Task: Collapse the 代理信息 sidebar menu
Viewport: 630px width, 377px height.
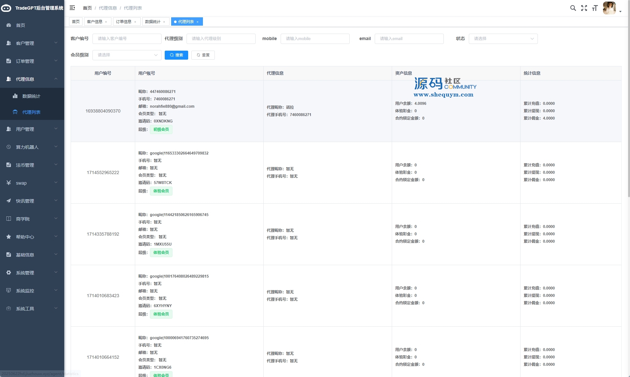Action: (x=32, y=79)
